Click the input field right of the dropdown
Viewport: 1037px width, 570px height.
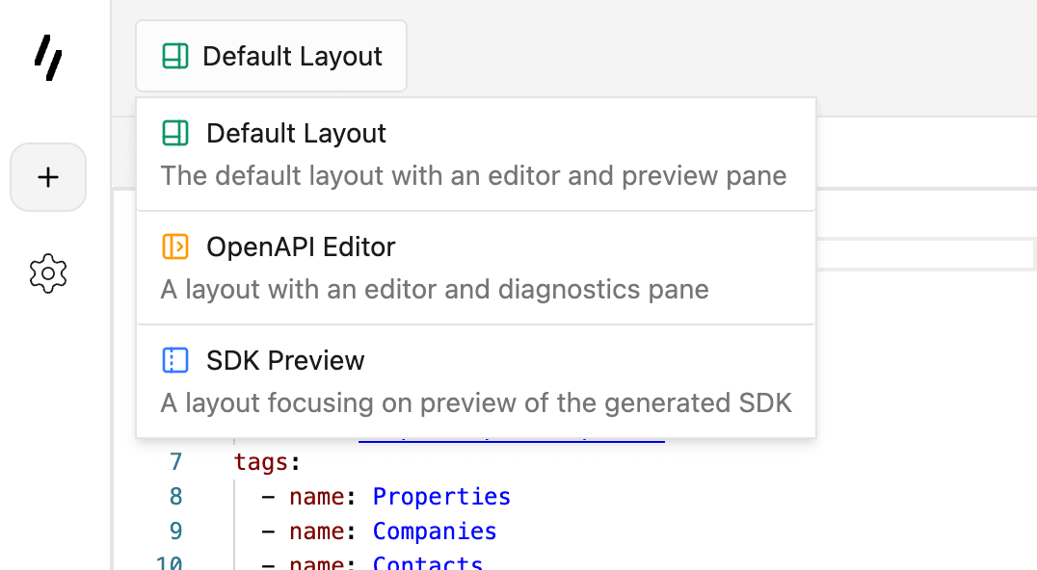click(923, 254)
